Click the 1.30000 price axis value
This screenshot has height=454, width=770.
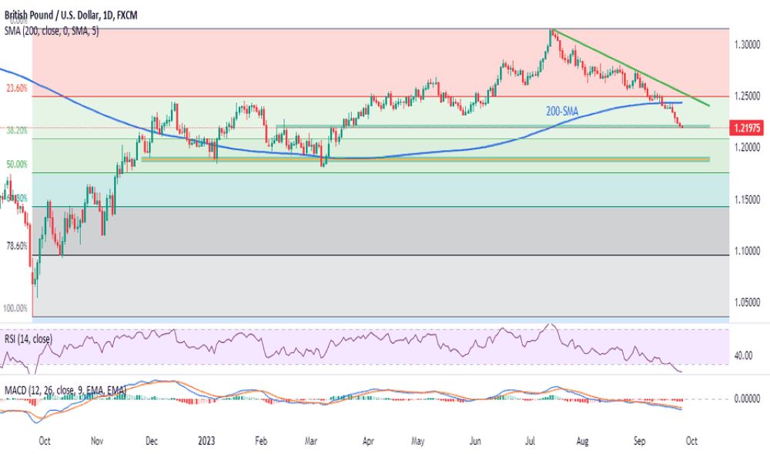click(x=748, y=45)
